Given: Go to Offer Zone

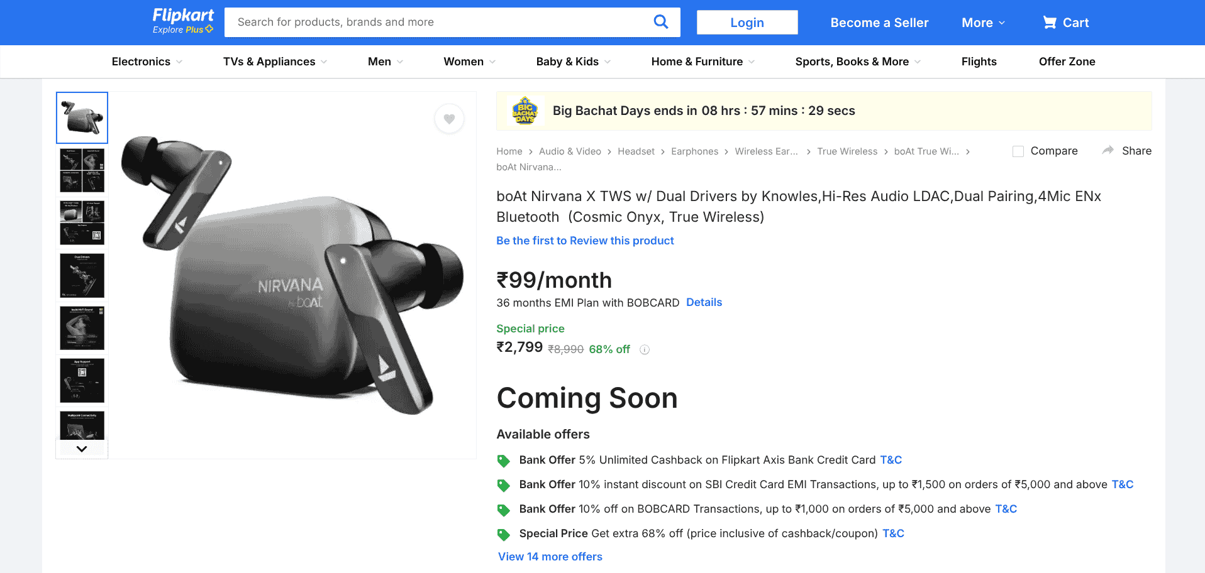Looking at the screenshot, I should click(1067, 62).
